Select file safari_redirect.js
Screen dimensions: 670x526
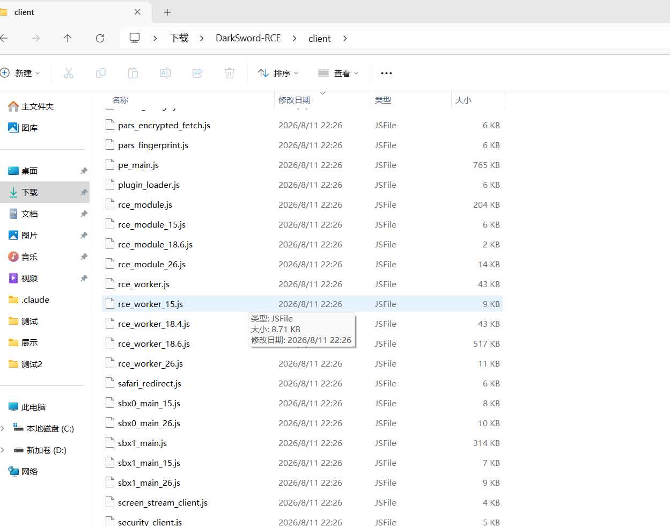(x=302, y=383)
